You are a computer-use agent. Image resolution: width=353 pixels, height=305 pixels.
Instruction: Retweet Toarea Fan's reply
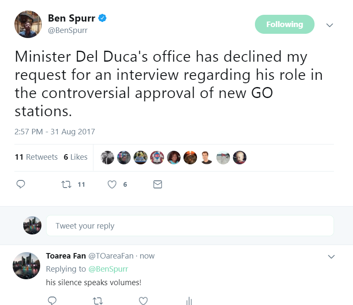[x=98, y=300]
